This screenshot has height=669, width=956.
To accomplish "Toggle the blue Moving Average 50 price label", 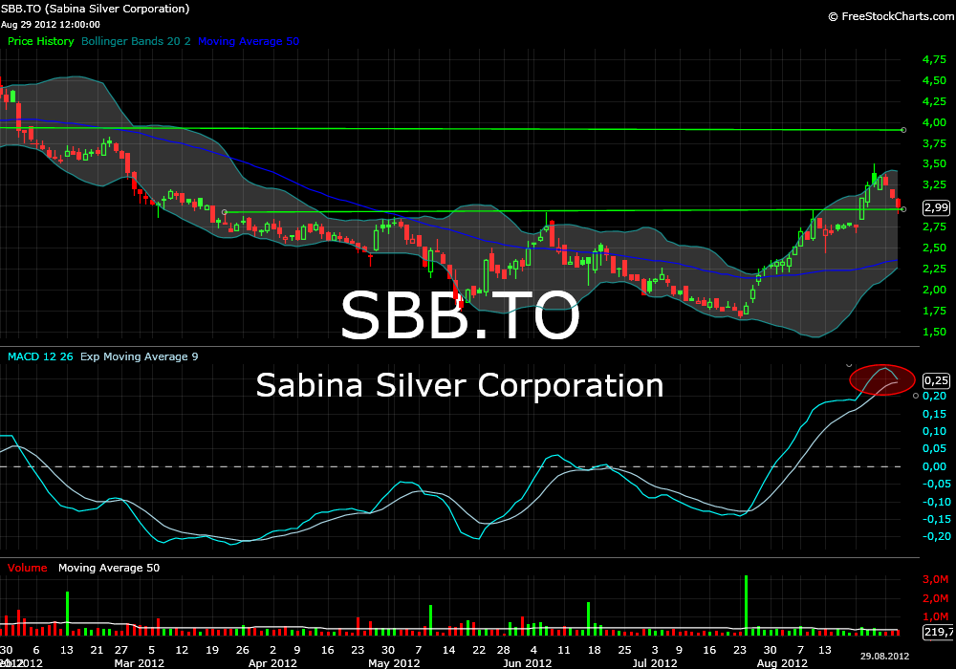I will [x=249, y=41].
